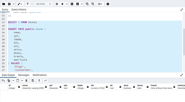This screenshot has width=185, height=102.
Task: Open the macros list dropdown
Action: (100, 4)
